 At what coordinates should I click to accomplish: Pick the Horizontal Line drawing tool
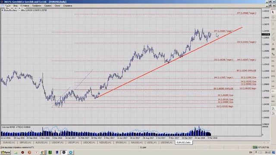[273, 29]
